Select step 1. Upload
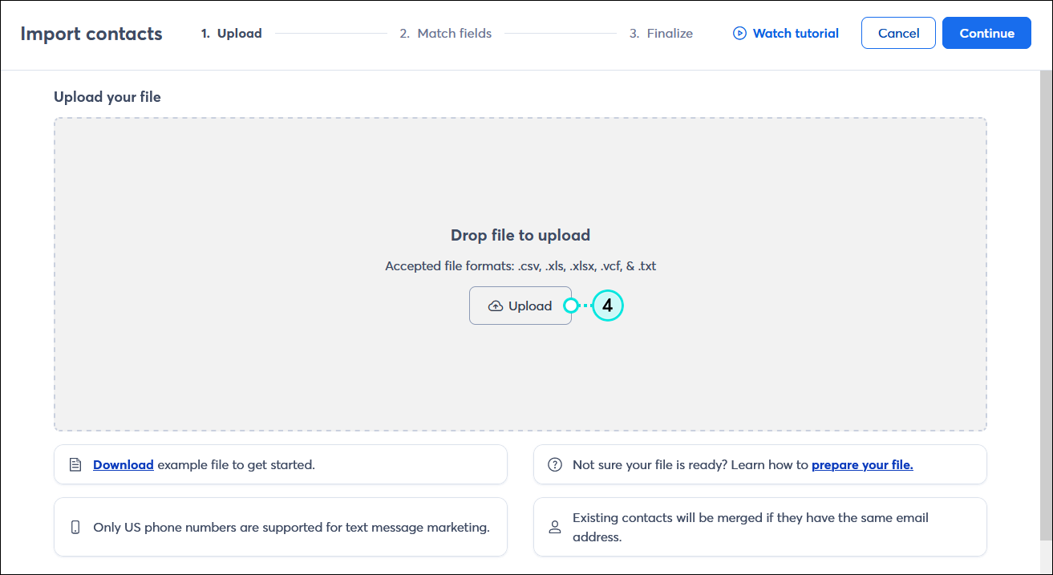Image resolution: width=1053 pixels, height=575 pixels. (232, 34)
